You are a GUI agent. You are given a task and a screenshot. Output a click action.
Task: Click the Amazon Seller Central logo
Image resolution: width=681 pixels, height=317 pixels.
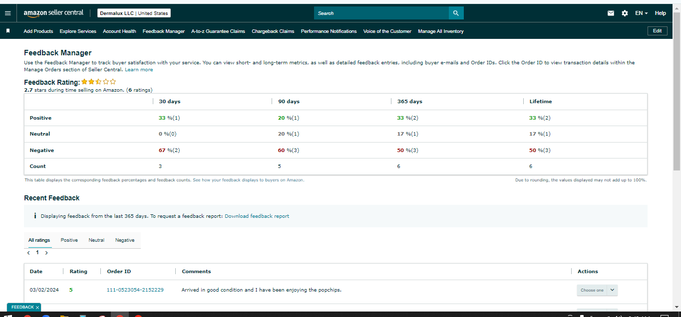click(53, 13)
